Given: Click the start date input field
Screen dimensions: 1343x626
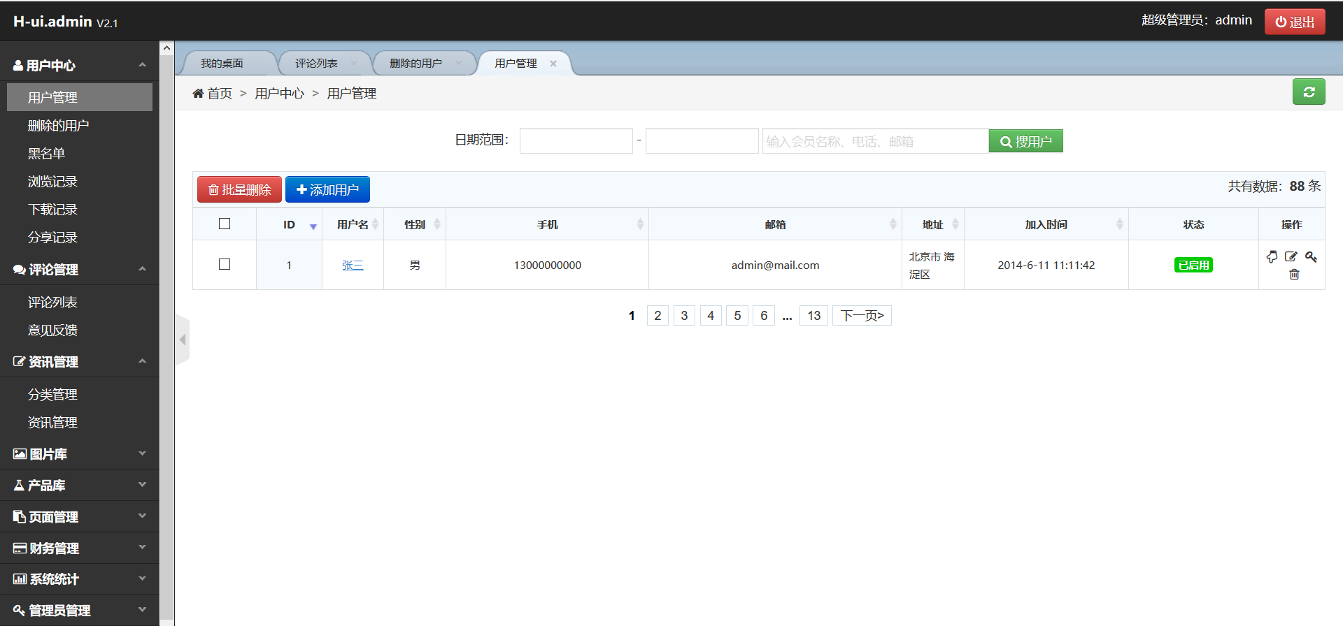Looking at the screenshot, I should coord(576,141).
